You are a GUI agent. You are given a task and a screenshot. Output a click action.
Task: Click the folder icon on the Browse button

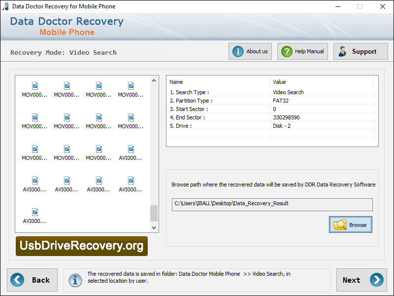click(x=341, y=224)
